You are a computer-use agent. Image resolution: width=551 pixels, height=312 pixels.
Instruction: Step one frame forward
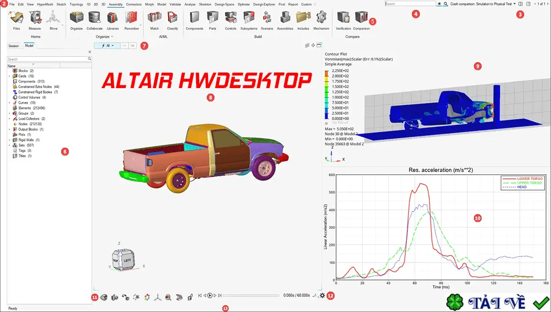click(215, 296)
